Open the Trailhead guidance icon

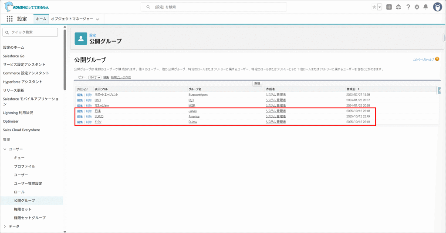399,7
